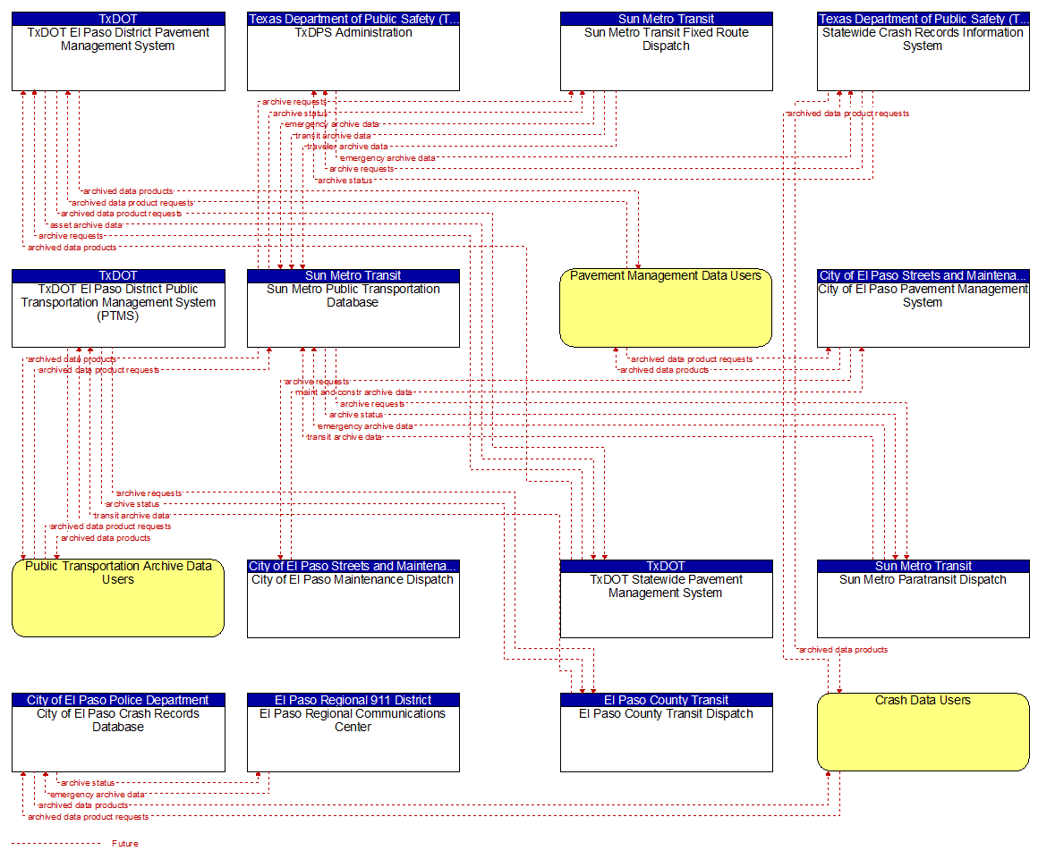The image size is (1038, 859).
Task: Open the City of El Paso Pavement Management System node
Action: point(923,308)
